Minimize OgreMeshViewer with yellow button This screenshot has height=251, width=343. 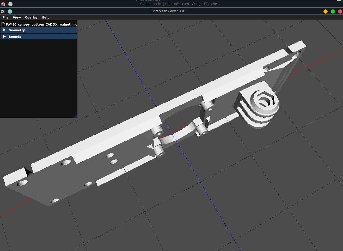pos(326,11)
